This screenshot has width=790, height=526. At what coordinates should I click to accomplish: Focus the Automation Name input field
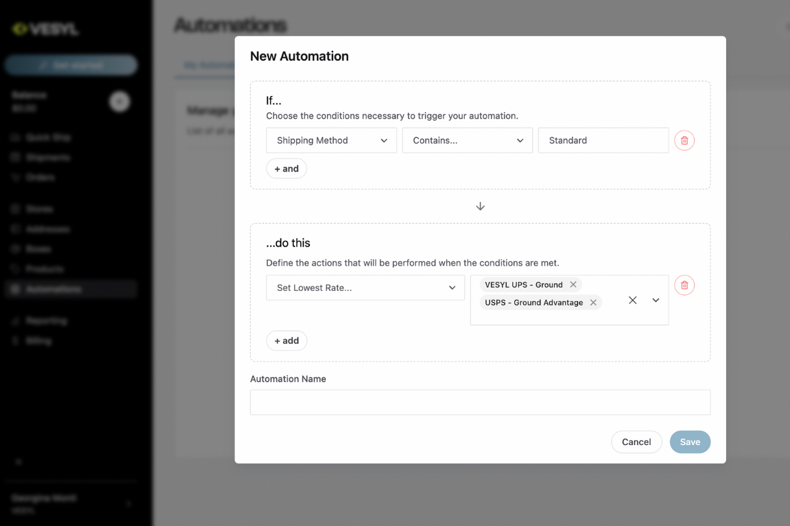[x=480, y=402]
